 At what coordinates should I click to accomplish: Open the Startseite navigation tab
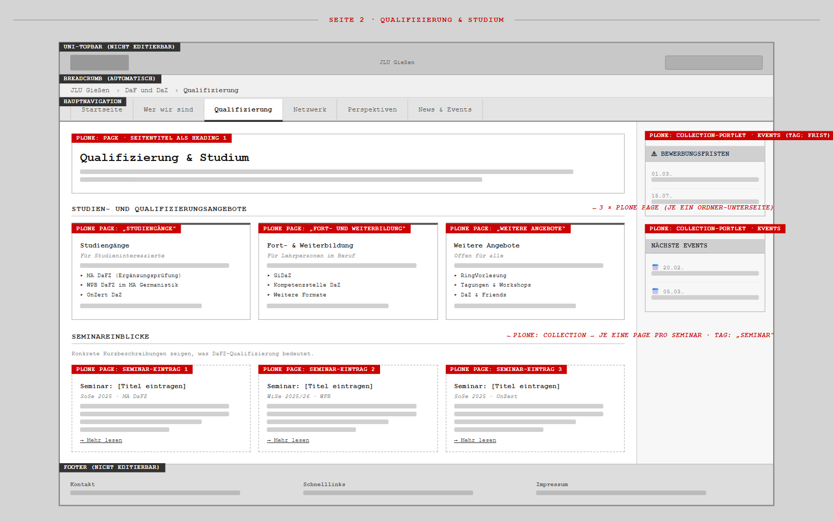[x=102, y=109]
